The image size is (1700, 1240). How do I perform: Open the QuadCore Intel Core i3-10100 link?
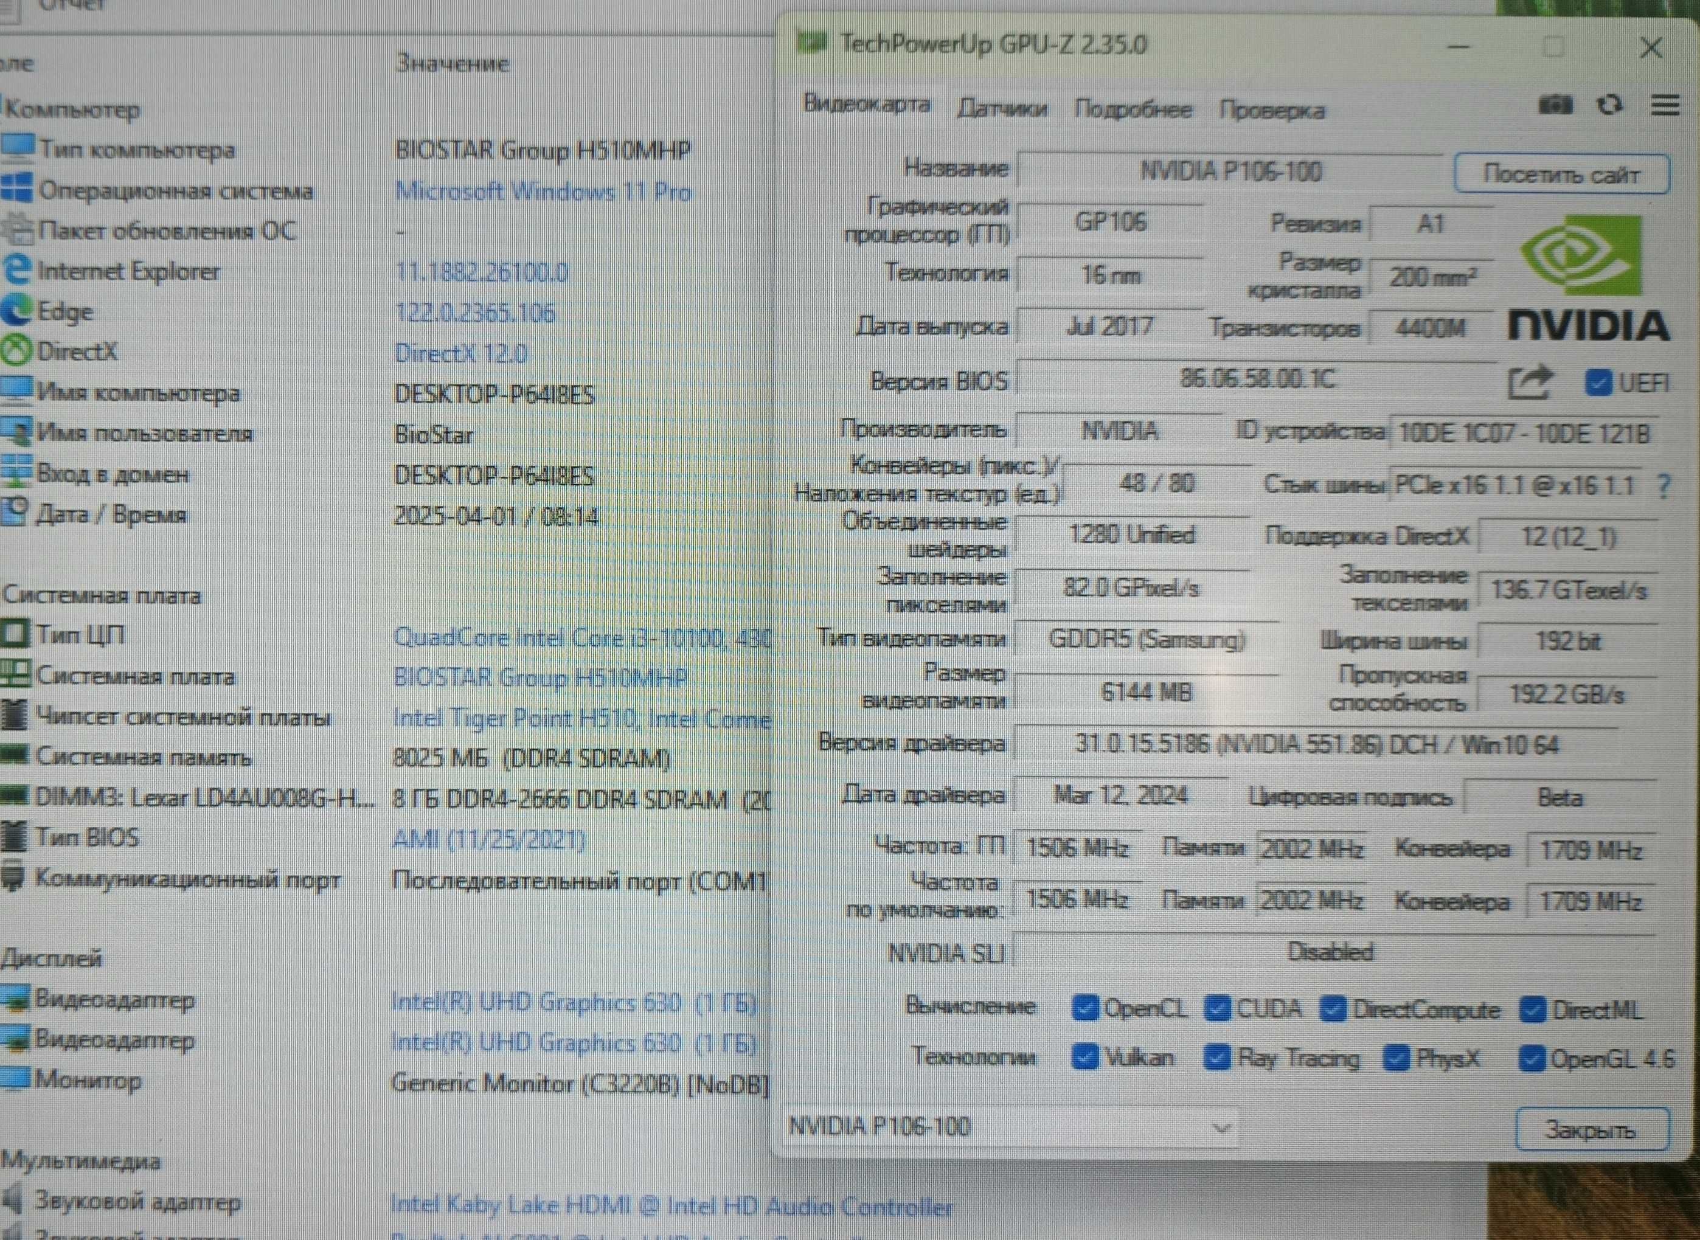point(581,638)
